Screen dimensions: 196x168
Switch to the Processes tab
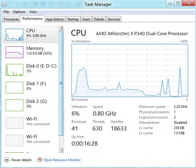(x=11, y=19)
